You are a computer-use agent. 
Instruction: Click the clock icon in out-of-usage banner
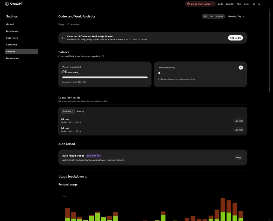tap(63, 38)
